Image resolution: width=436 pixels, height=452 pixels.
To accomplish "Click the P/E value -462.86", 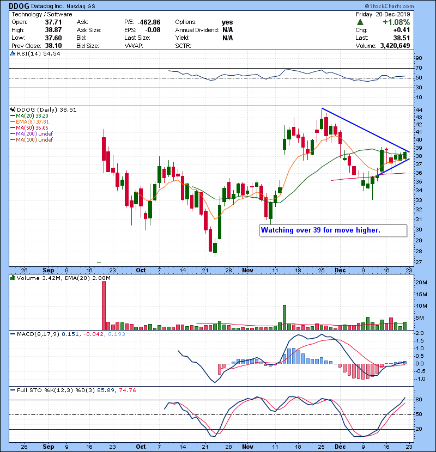I will pyautogui.click(x=149, y=22).
